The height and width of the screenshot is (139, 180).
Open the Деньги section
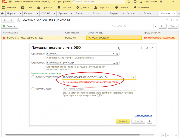pyautogui.click(x=85, y=7)
